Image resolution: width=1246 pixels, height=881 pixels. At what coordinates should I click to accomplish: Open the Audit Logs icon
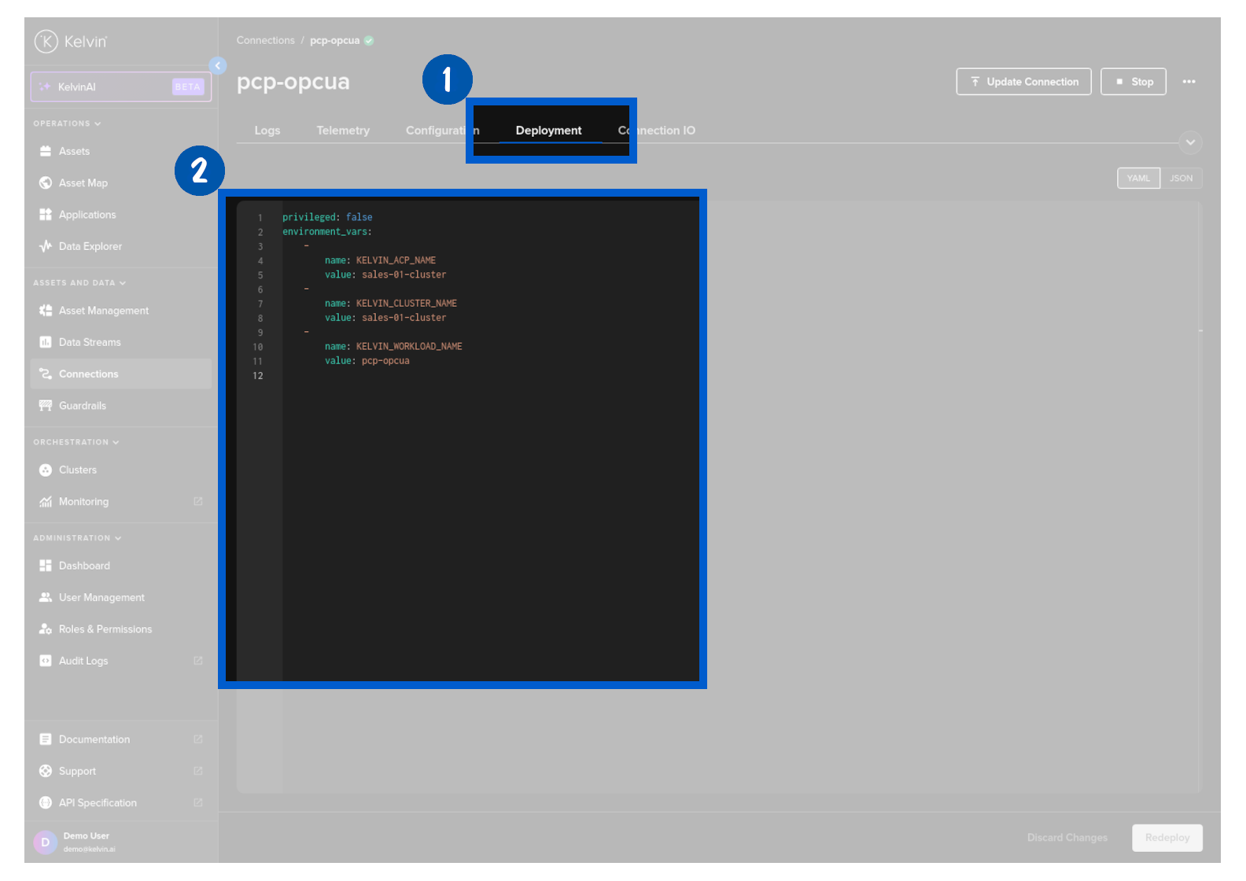tap(46, 661)
